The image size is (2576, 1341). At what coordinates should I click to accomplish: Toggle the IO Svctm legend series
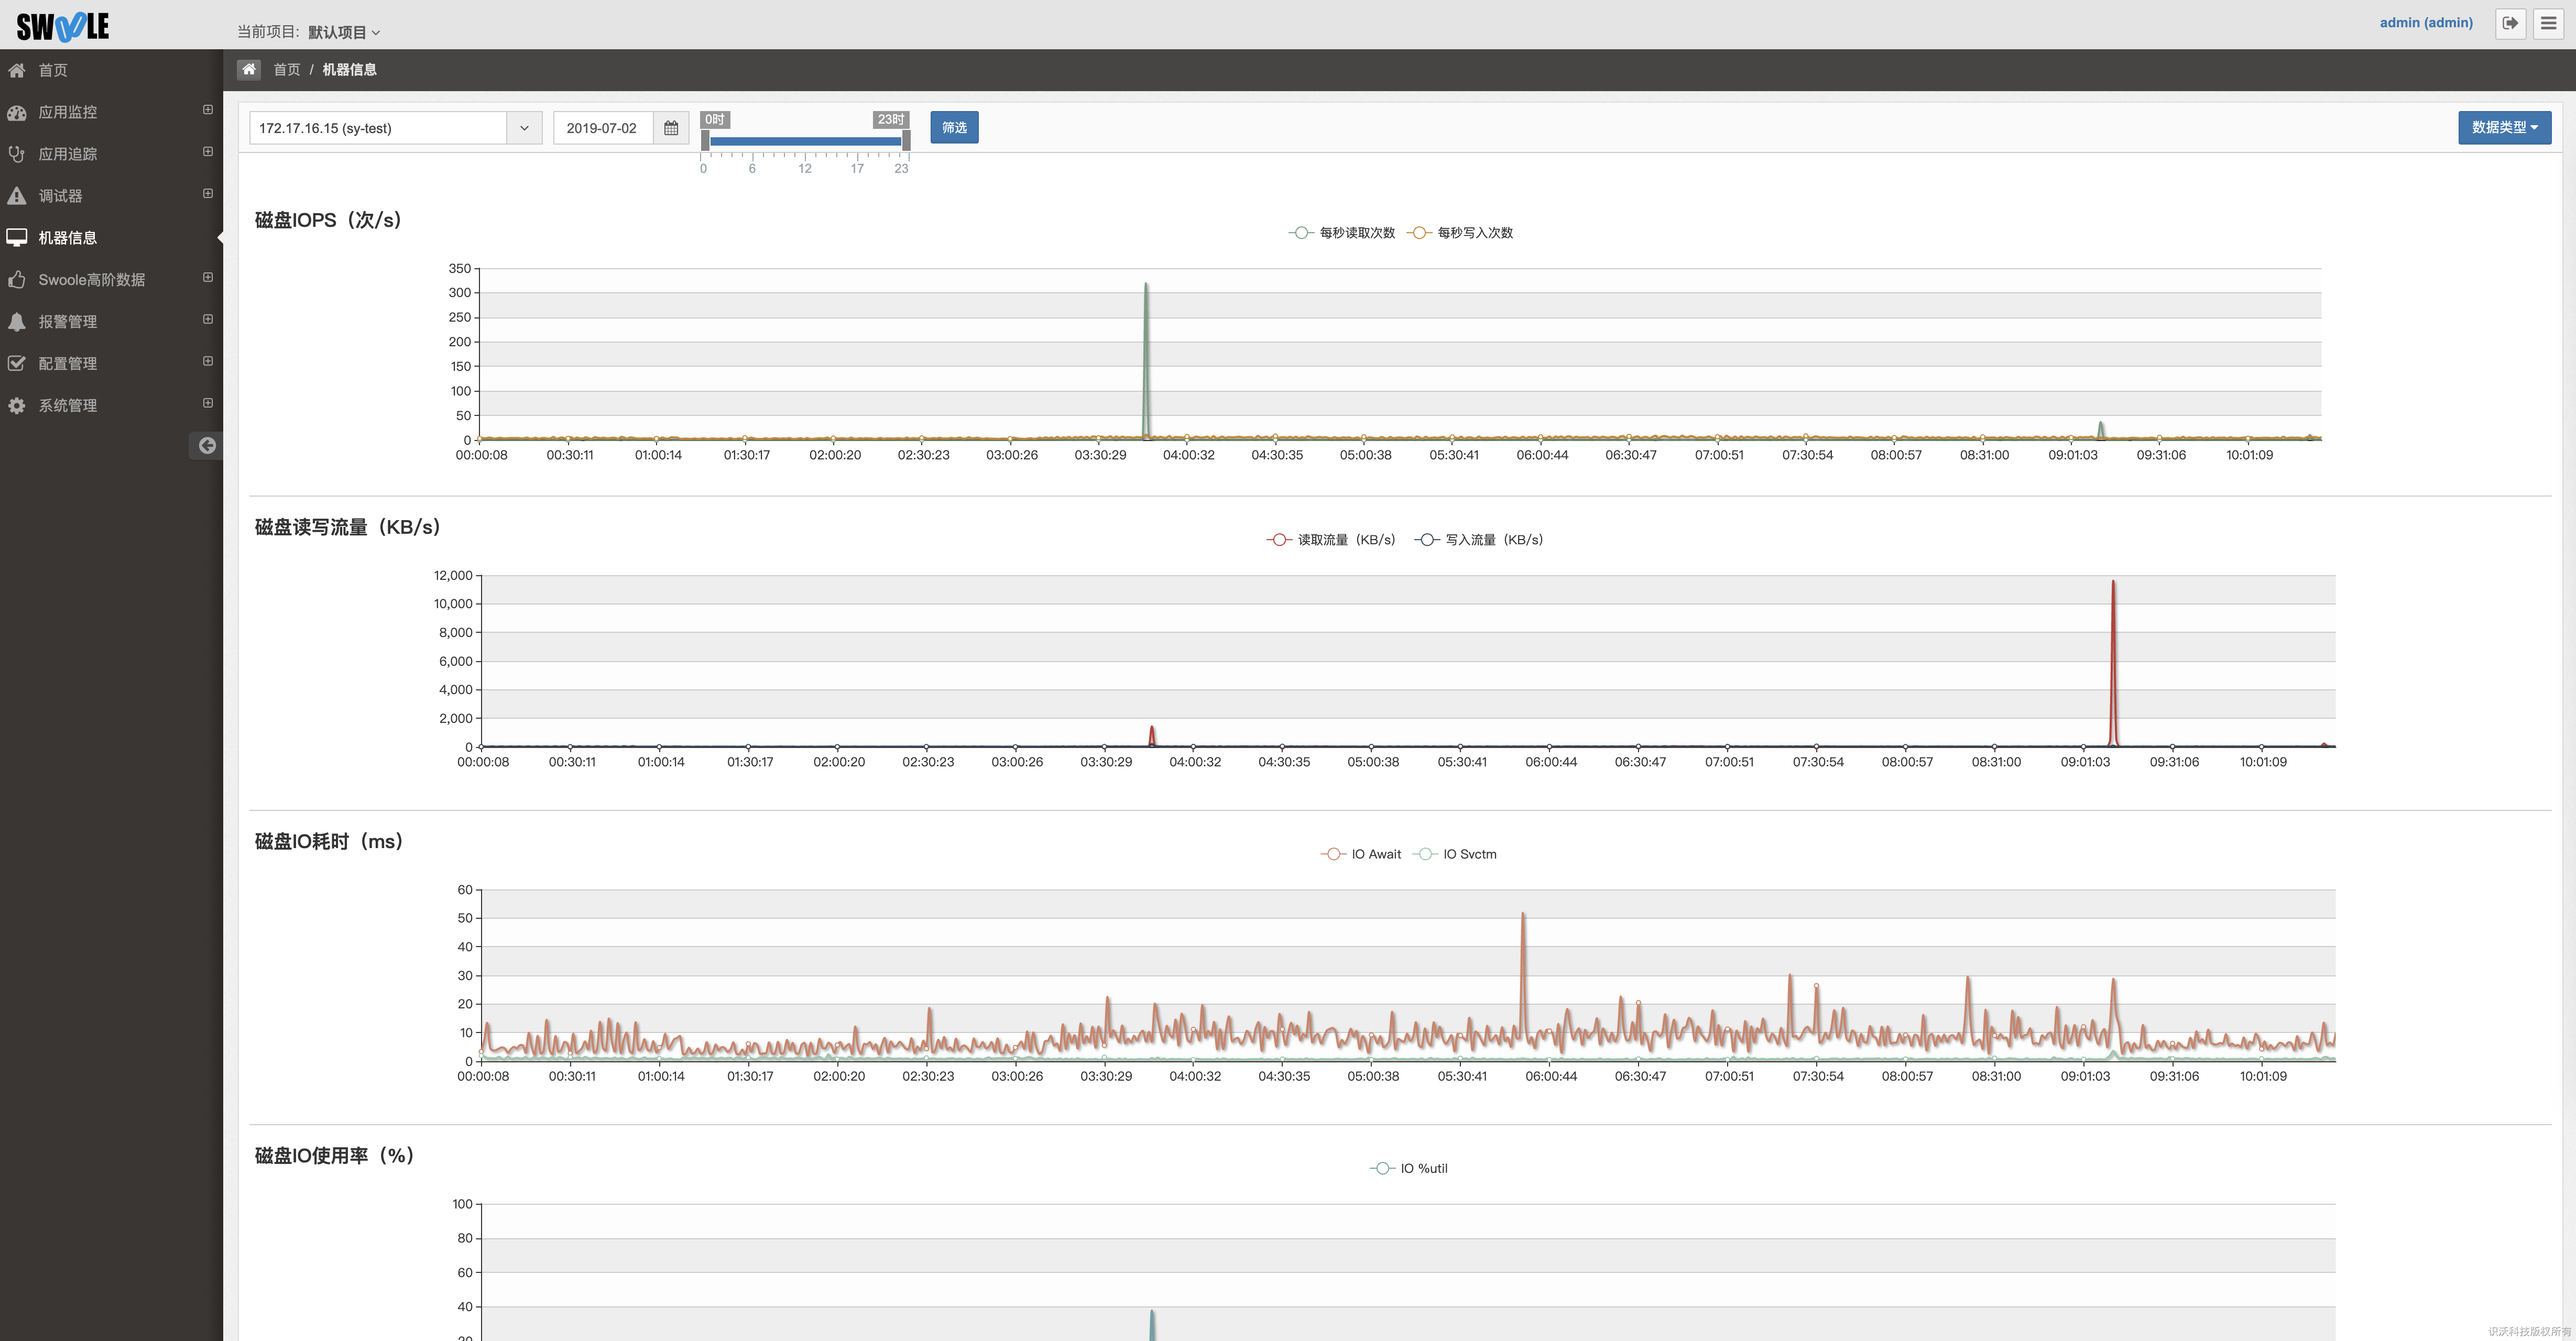[1455, 854]
